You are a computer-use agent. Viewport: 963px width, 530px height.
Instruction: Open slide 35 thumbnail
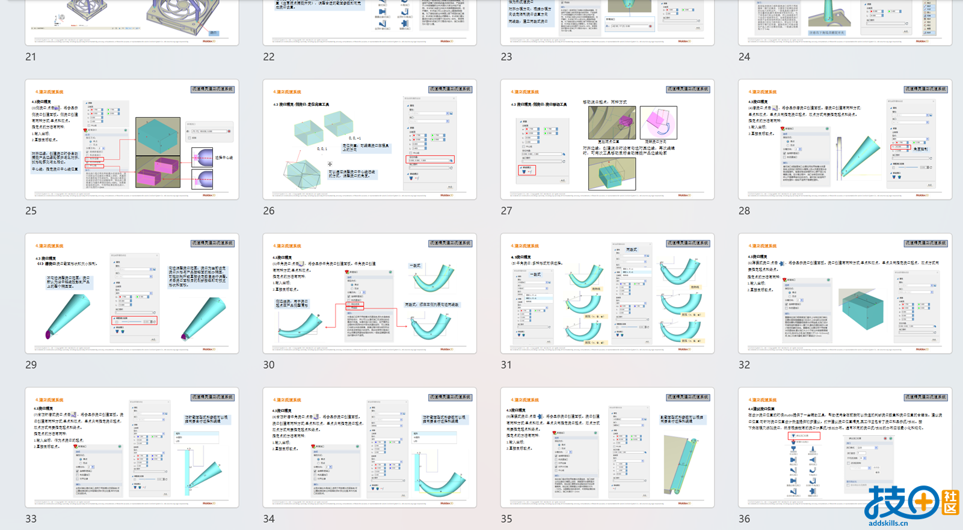[x=607, y=447]
